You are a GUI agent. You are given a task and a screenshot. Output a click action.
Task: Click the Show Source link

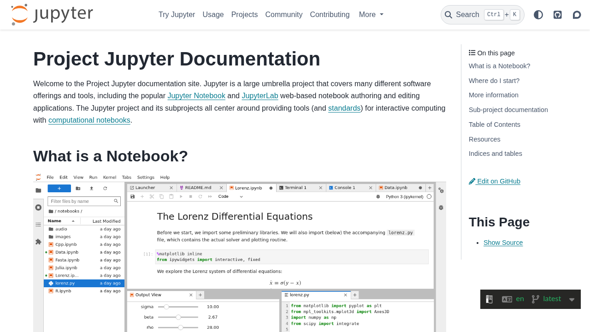[x=503, y=243]
